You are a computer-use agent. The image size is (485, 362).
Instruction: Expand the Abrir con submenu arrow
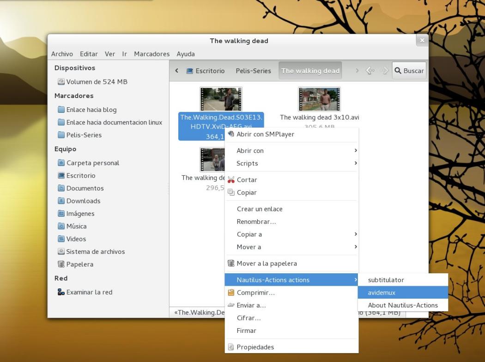coord(356,151)
